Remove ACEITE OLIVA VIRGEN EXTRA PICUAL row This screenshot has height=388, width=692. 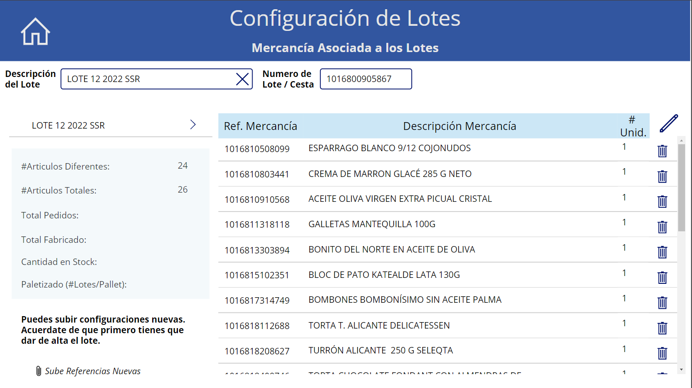point(662,202)
